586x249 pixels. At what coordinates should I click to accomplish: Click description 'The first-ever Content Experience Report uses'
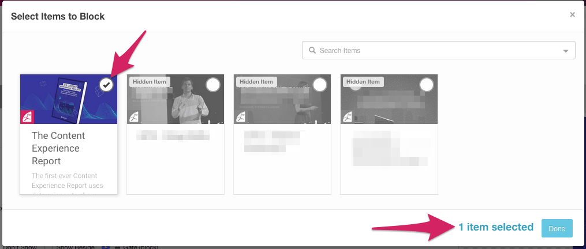click(68, 180)
